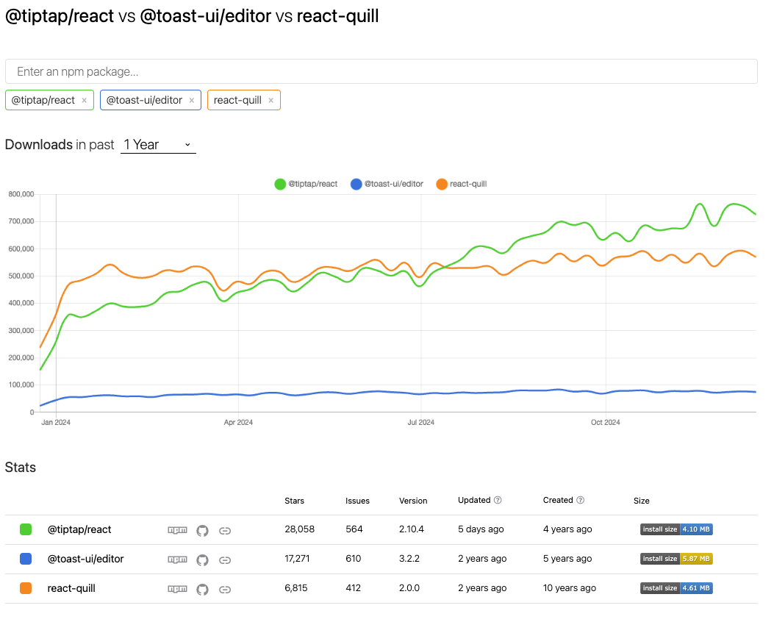Open homepage link icon for react-quill
Screen dimensions: 774x622
[225, 590]
